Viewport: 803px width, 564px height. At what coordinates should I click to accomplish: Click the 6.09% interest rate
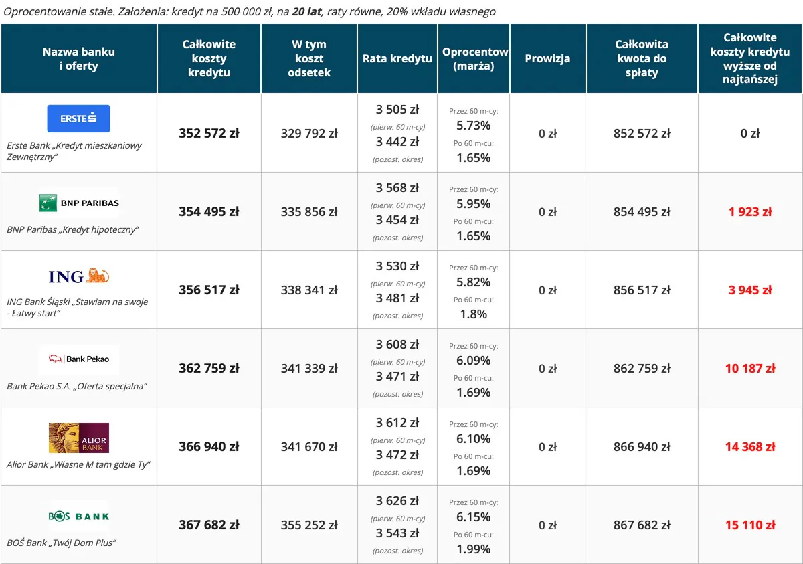474,360
